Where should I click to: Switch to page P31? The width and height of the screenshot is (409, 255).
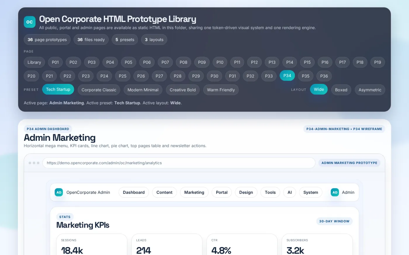coord(233,76)
